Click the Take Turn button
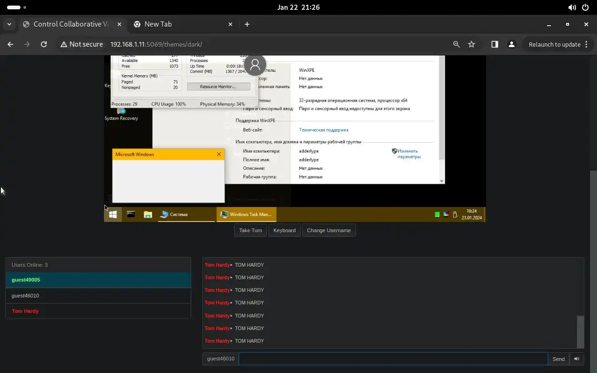Screen dimensions: 597x373 click(250, 230)
